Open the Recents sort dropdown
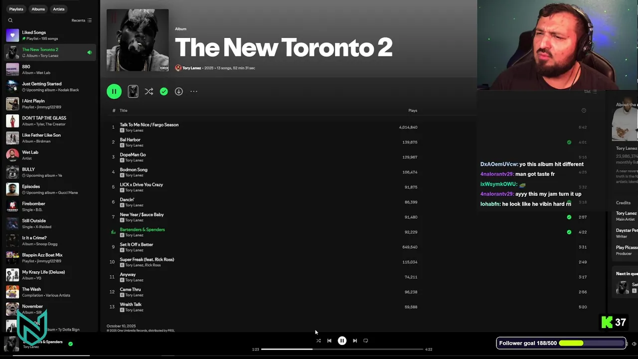The height and width of the screenshot is (359, 638). (x=81, y=20)
